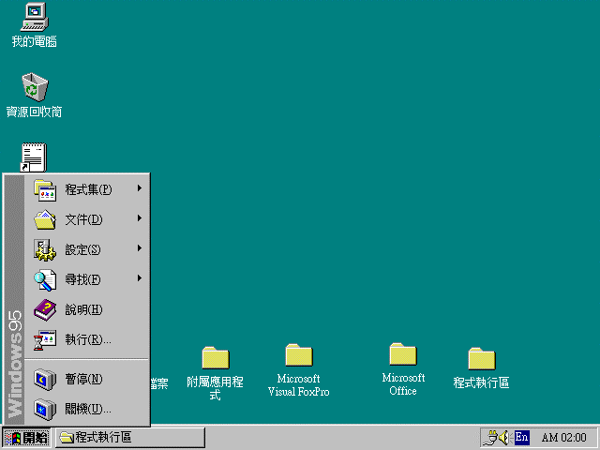Expand the 文件(D) submenu arrow
The height and width of the screenshot is (450, 600).
[140, 218]
